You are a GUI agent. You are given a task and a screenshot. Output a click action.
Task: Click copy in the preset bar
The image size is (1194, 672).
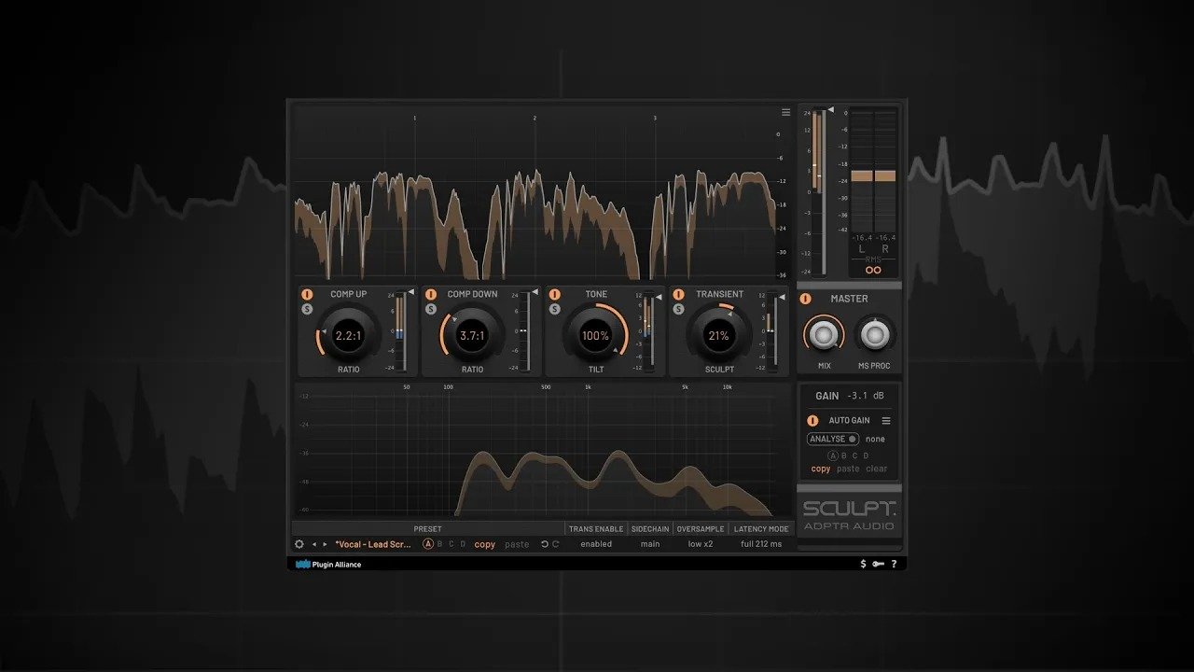click(485, 544)
